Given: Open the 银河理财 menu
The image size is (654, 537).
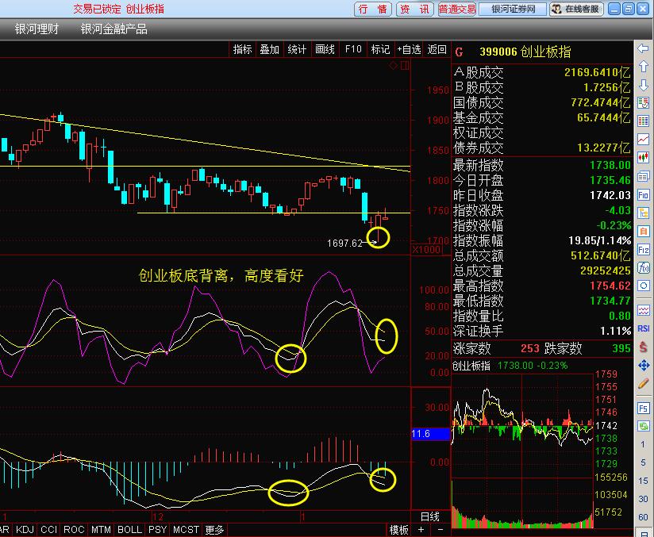Looking at the screenshot, I should pos(37,29).
